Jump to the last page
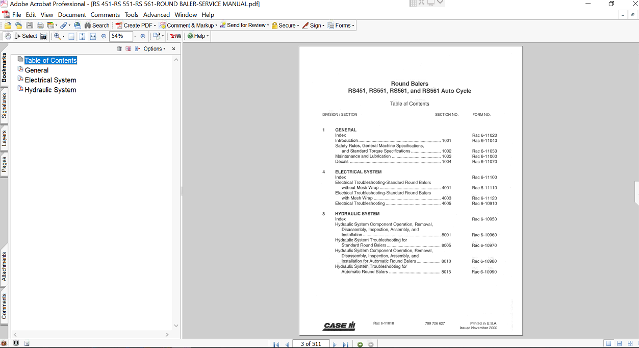Image resolution: width=639 pixels, height=348 pixels. click(x=345, y=344)
